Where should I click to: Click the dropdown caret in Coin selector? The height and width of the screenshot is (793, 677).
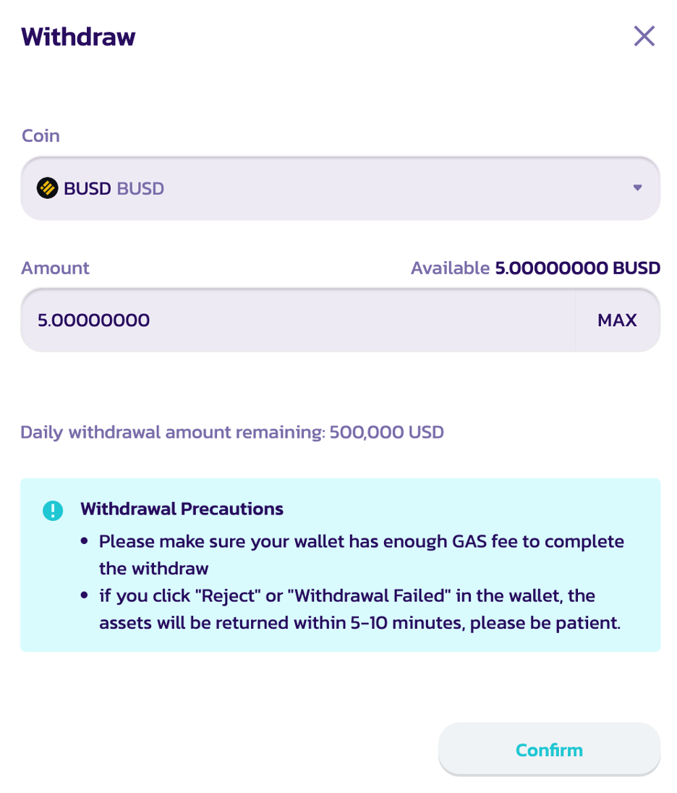tap(637, 188)
